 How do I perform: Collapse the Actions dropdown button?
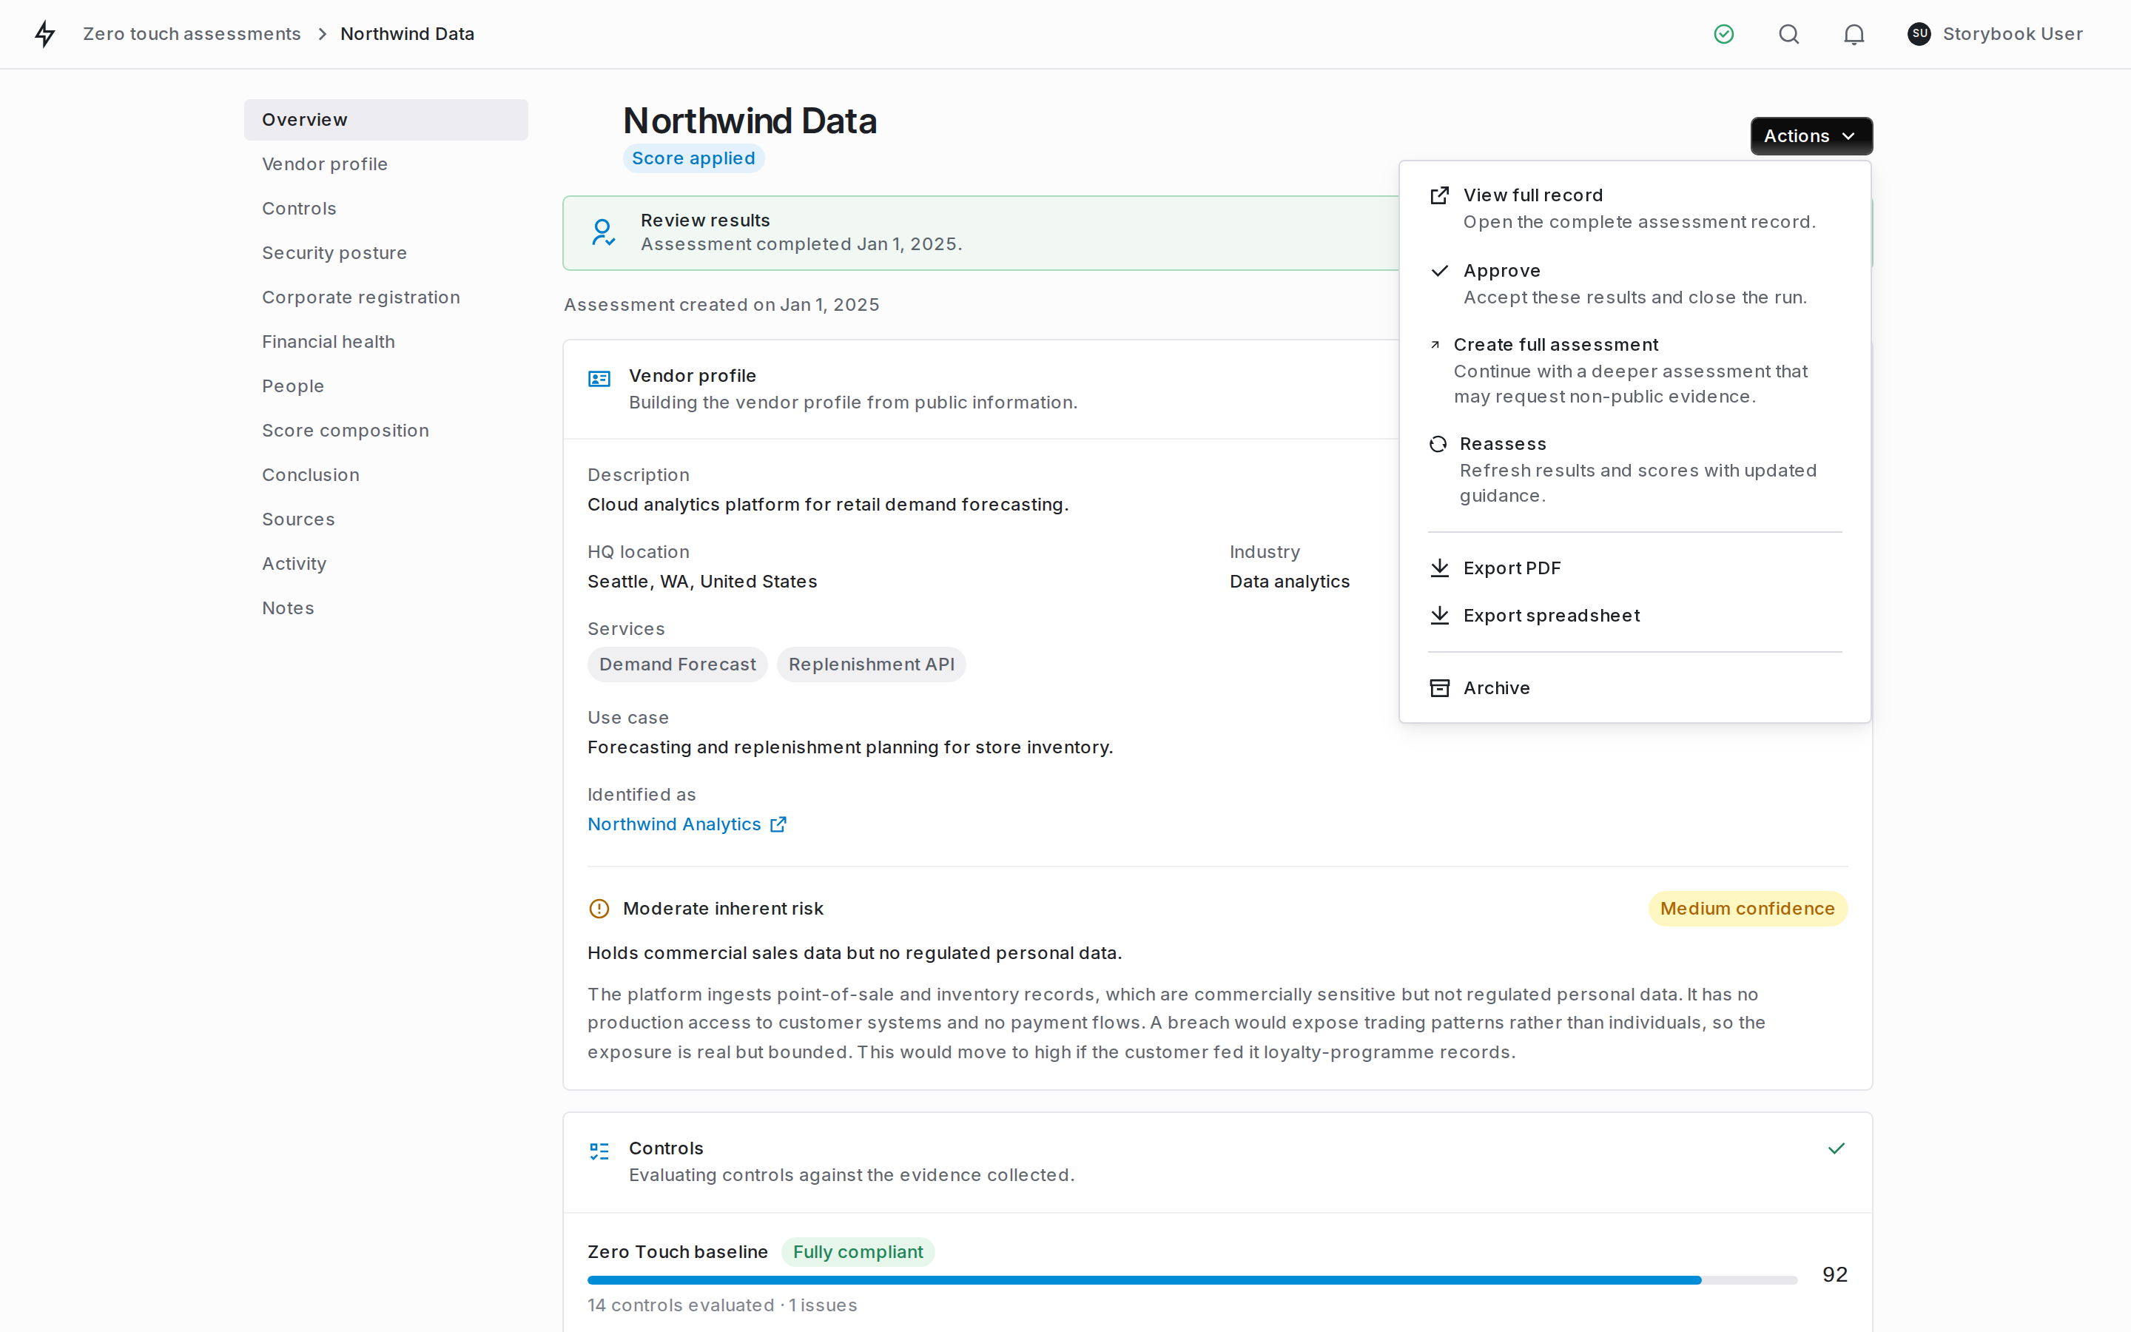1811,135
